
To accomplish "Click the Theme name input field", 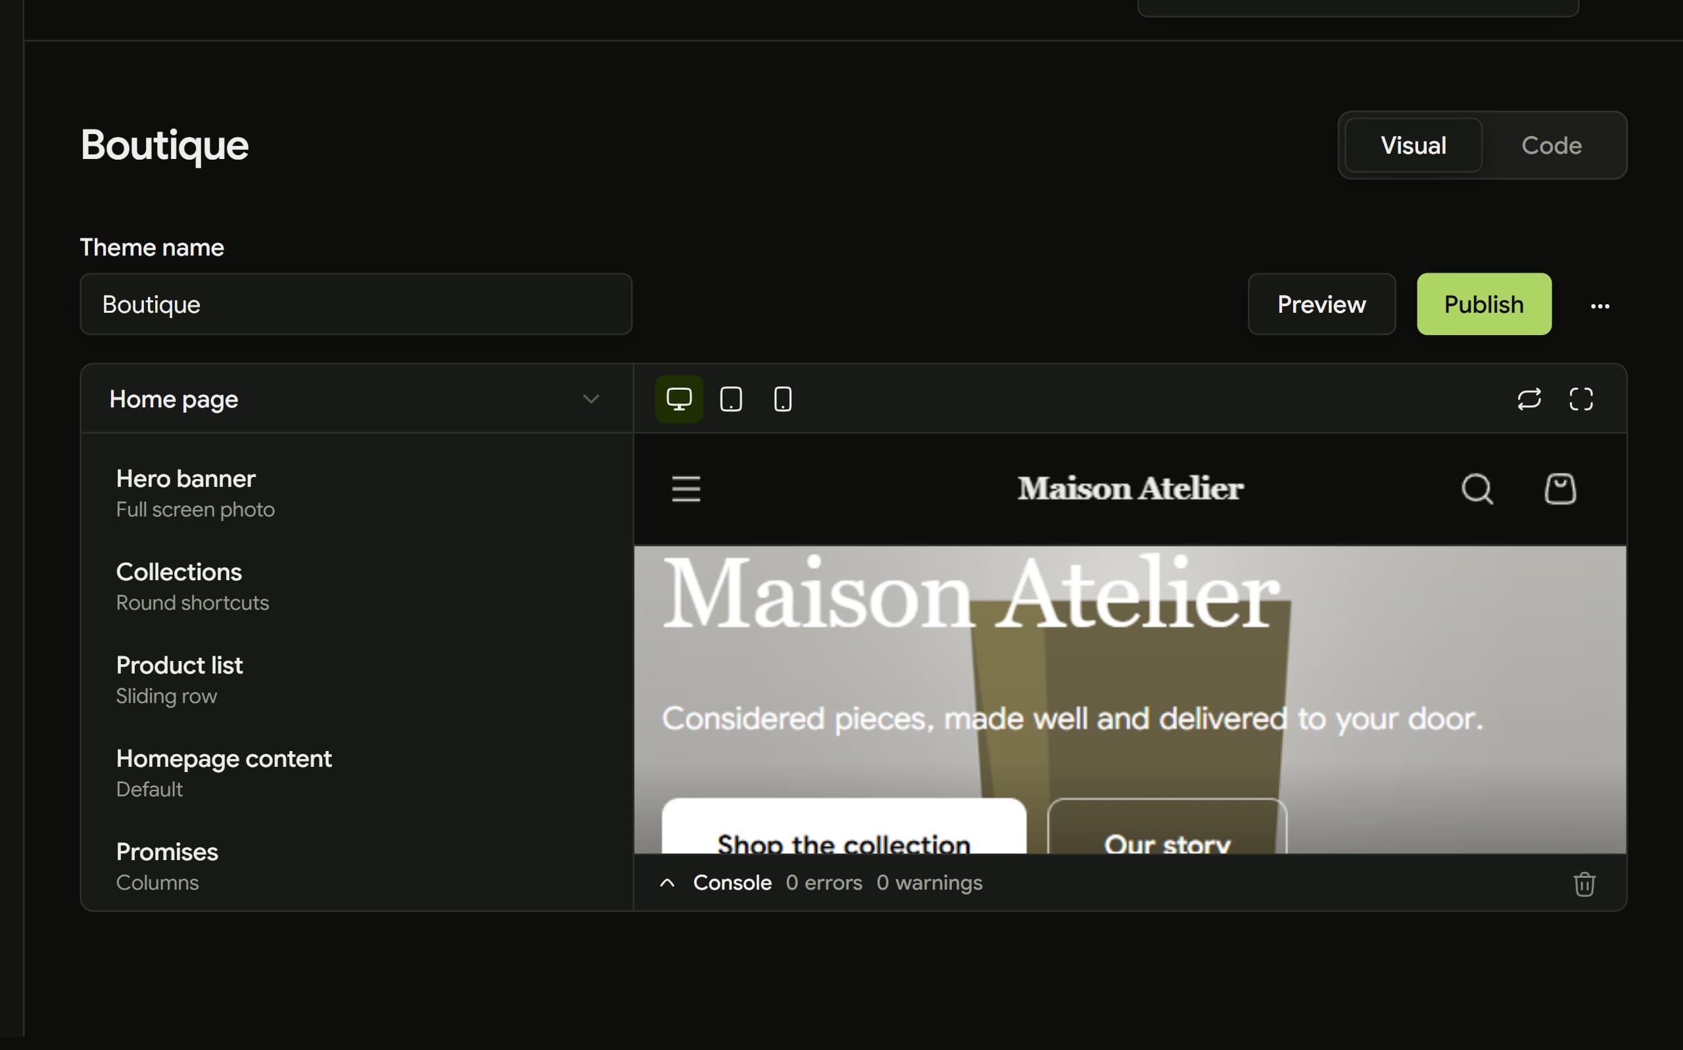I will pos(356,304).
